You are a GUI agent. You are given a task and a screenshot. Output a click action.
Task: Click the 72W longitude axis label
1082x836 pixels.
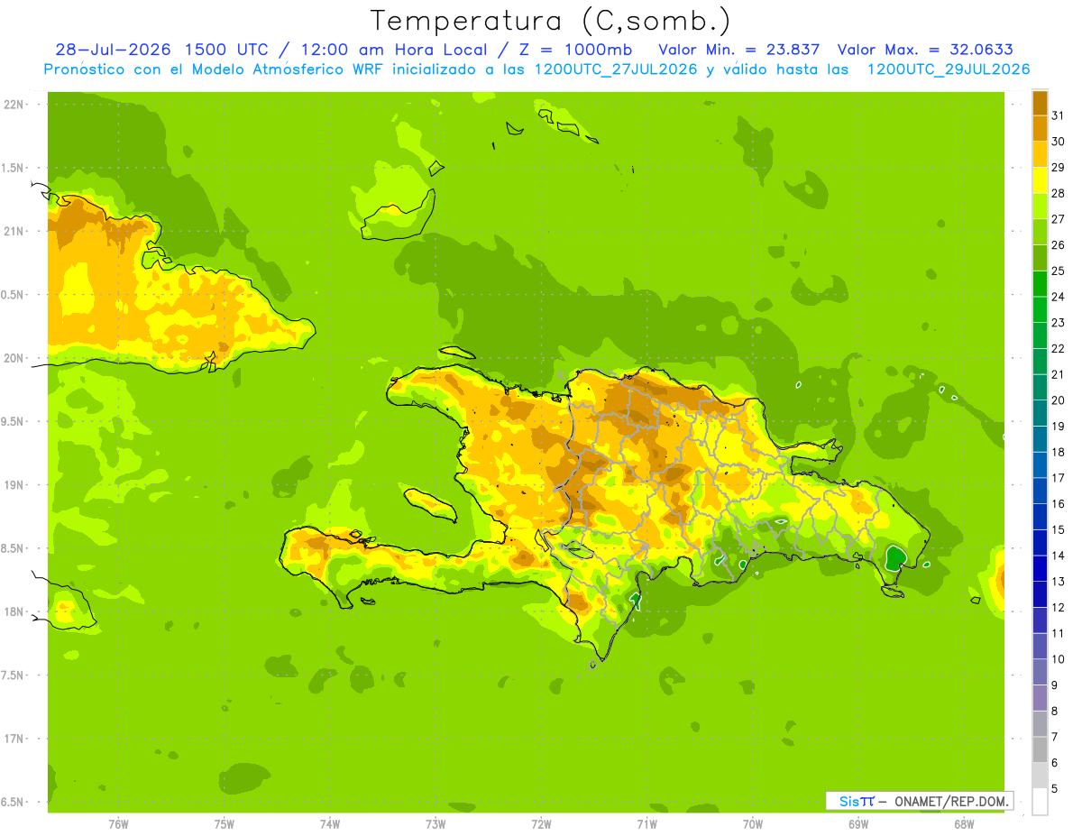(x=541, y=824)
